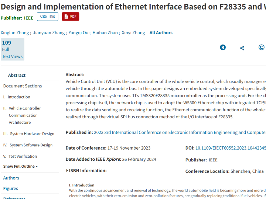Go to Test Verification section
Screen dimensions: 266x199
coord(23,156)
